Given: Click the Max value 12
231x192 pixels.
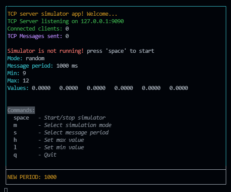Looking at the screenshot, I should click(x=26, y=81).
